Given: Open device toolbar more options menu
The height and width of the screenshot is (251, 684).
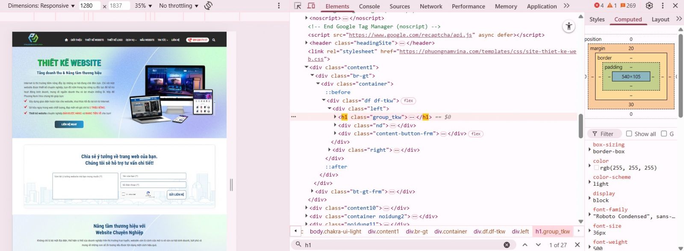Looking at the screenshot, I should pyautogui.click(x=279, y=6).
